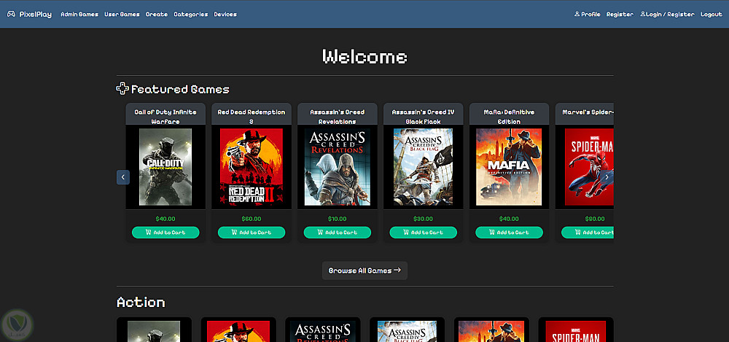
Task: Click the $60.00 price label
Action: point(252,219)
